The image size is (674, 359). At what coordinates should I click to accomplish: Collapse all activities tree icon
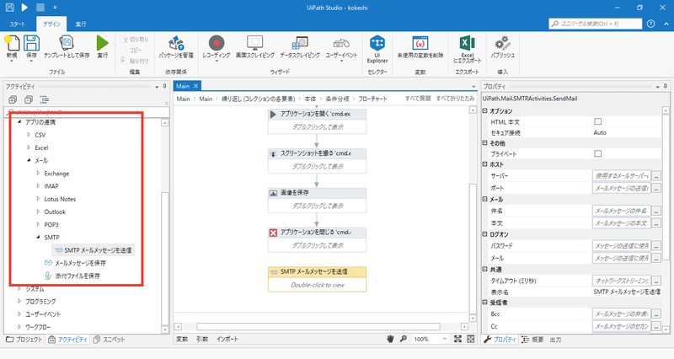point(29,99)
